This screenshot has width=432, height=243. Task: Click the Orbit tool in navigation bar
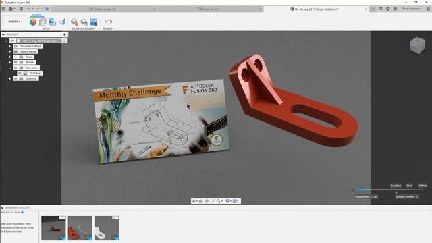(x=194, y=201)
